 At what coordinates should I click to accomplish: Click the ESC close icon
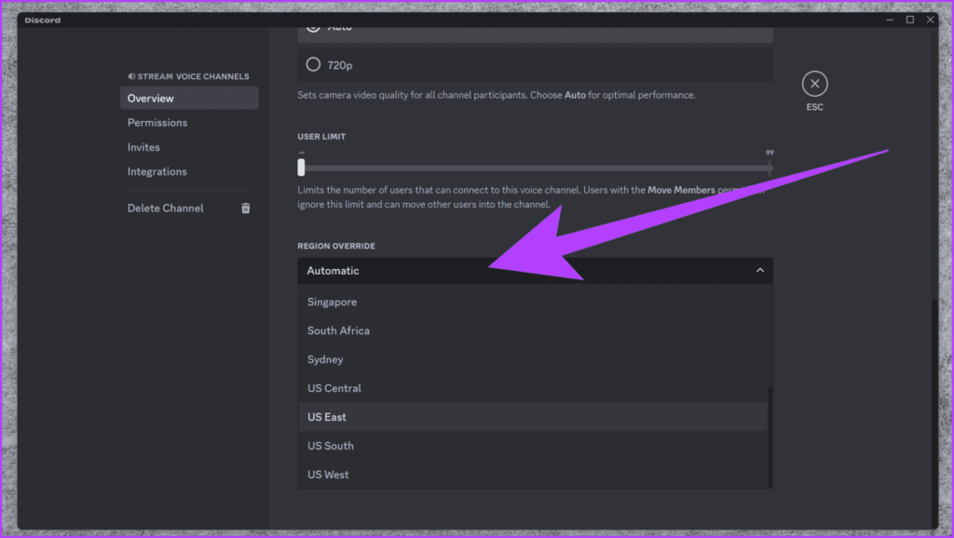[x=813, y=84]
